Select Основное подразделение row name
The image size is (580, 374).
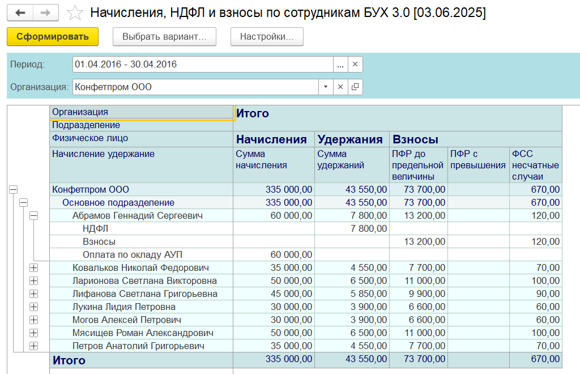click(x=141, y=202)
